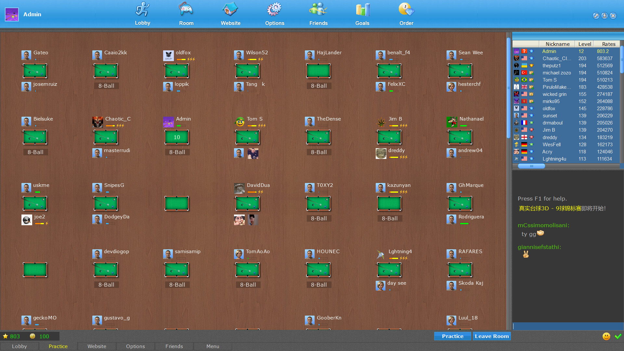
Task: Click mCssimomolisani's name in chat
Action: 543,225
